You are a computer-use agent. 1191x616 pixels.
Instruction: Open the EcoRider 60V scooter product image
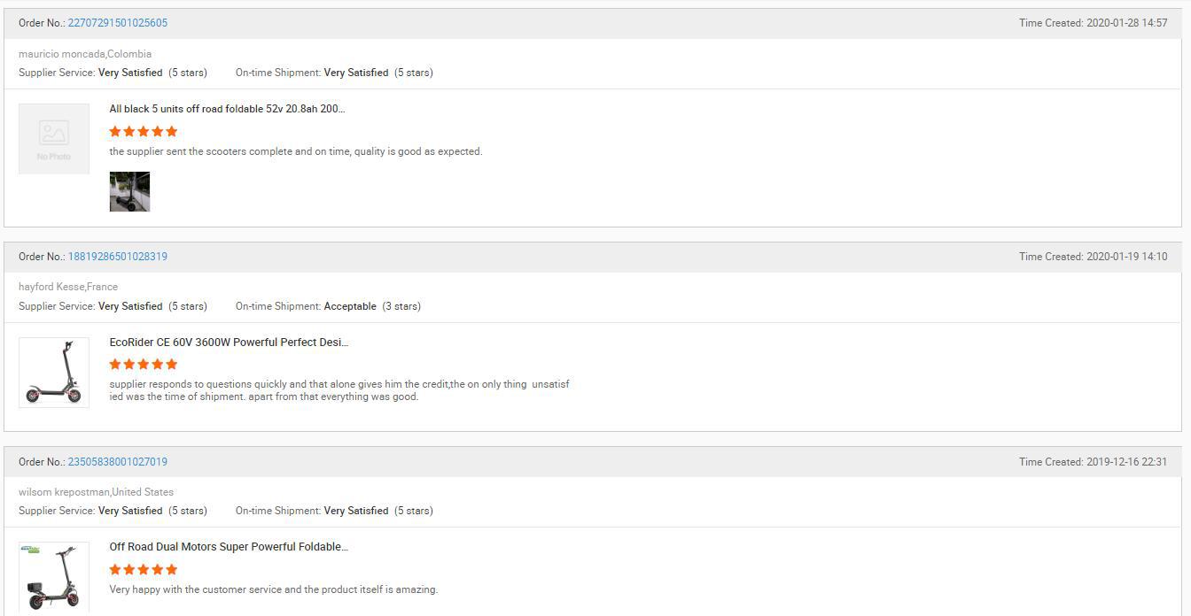54,373
